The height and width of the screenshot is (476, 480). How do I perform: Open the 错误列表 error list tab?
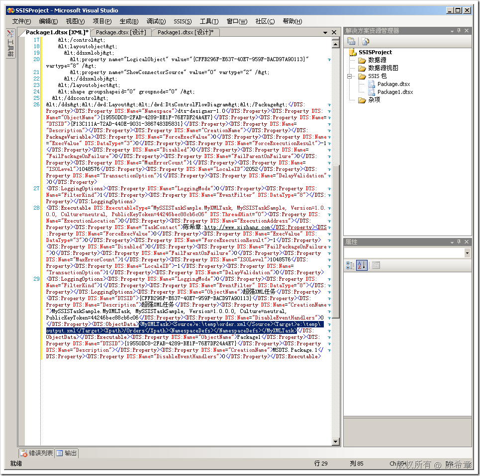(36, 453)
